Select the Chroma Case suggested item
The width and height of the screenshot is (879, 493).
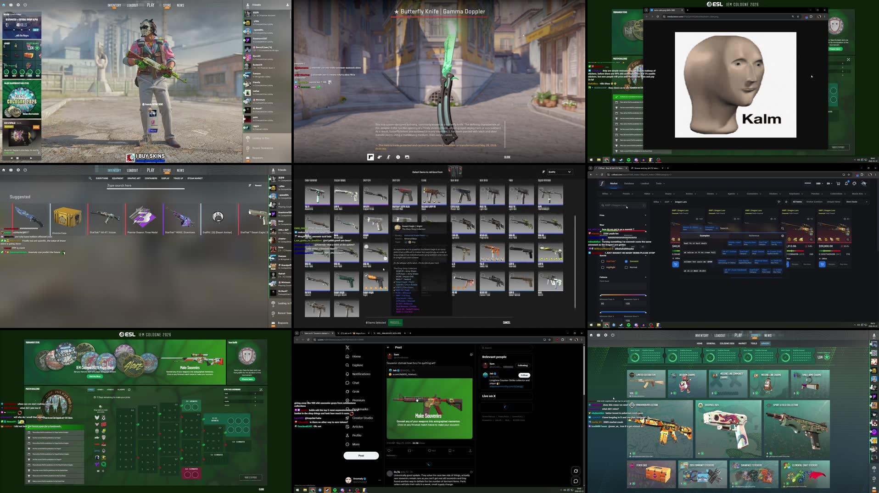pyautogui.click(x=67, y=219)
